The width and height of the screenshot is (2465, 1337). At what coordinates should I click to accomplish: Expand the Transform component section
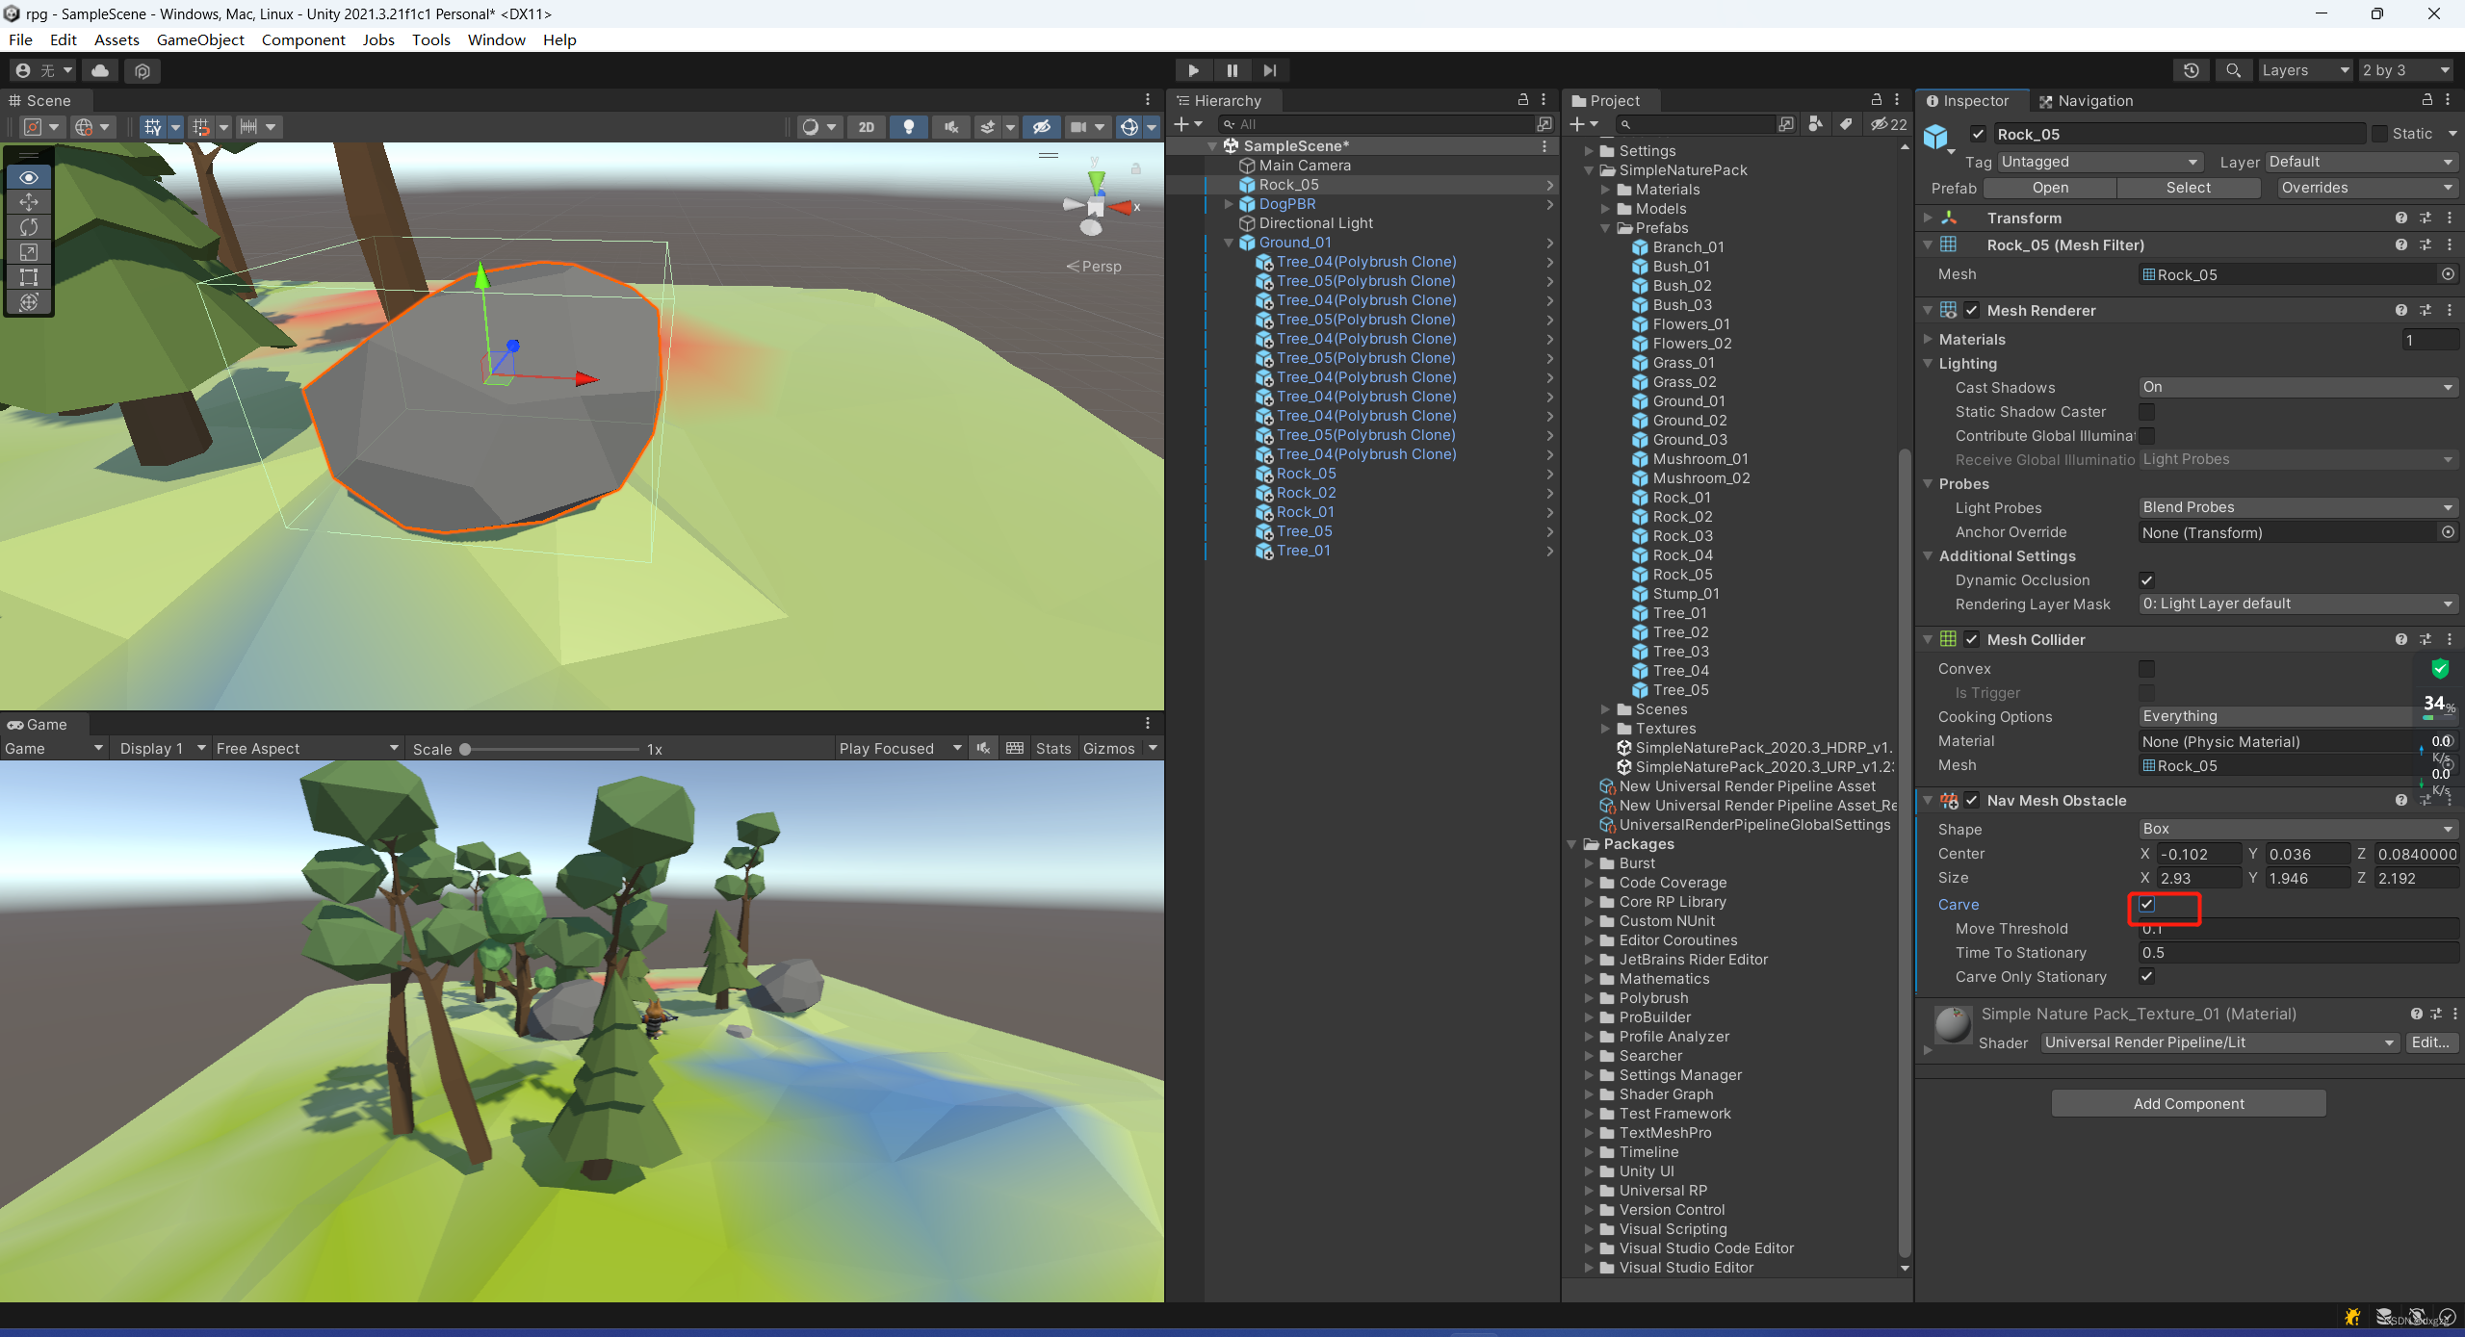click(x=1934, y=218)
